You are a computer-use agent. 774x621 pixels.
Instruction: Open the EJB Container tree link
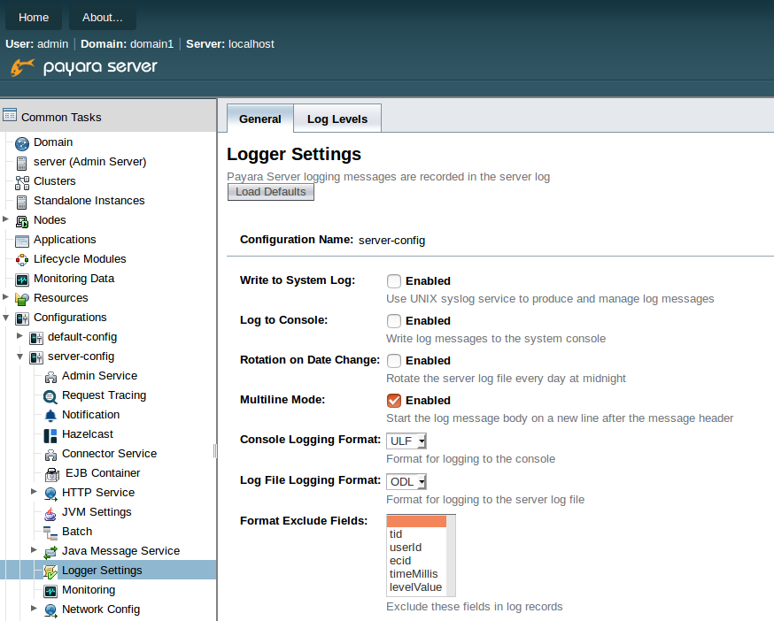[x=103, y=473]
